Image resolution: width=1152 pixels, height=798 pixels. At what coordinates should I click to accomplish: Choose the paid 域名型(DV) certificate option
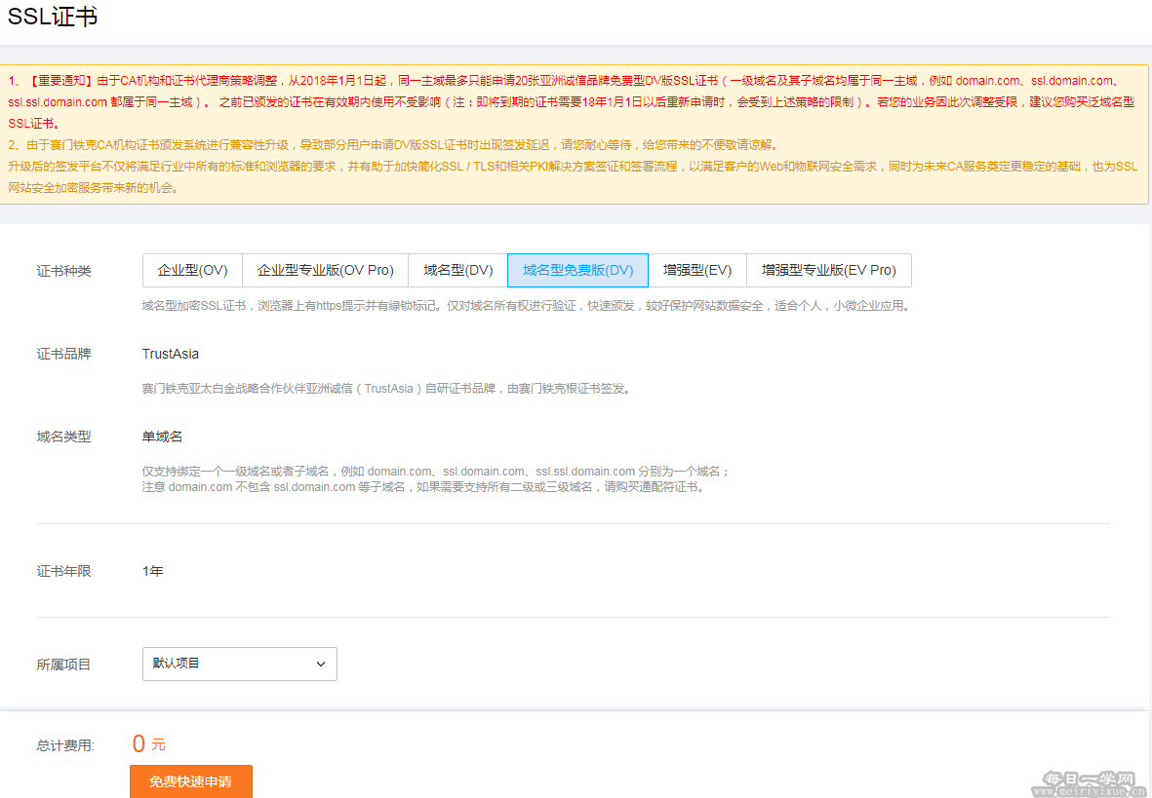[x=458, y=270]
